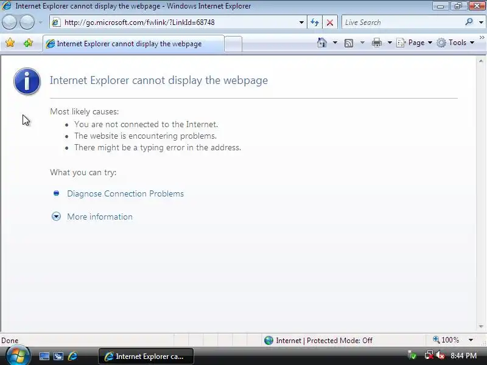487x365 pixels.
Task: Click the Switch between windows icon
Action: pyautogui.click(x=58, y=356)
